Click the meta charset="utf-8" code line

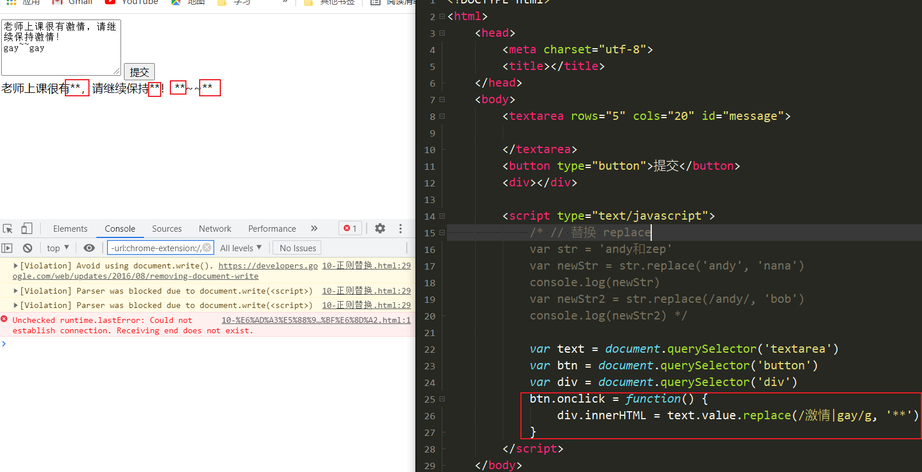577,50
